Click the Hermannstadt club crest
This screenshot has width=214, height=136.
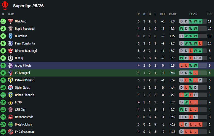click(x=10, y=117)
